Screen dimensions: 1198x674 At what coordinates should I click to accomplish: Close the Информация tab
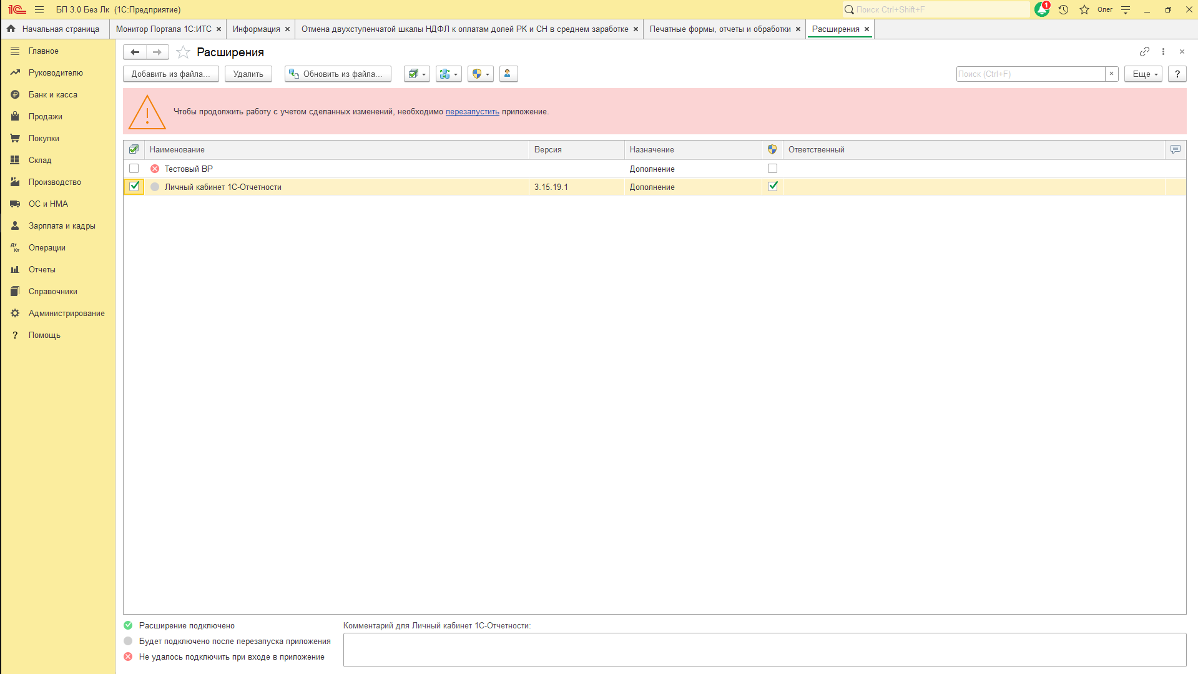(287, 29)
